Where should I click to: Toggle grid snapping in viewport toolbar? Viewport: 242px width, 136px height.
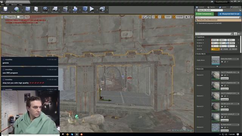coord(156,17)
